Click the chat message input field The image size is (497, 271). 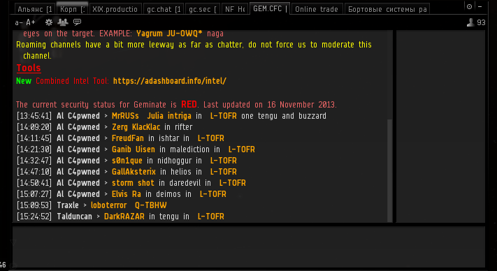(x=249, y=247)
